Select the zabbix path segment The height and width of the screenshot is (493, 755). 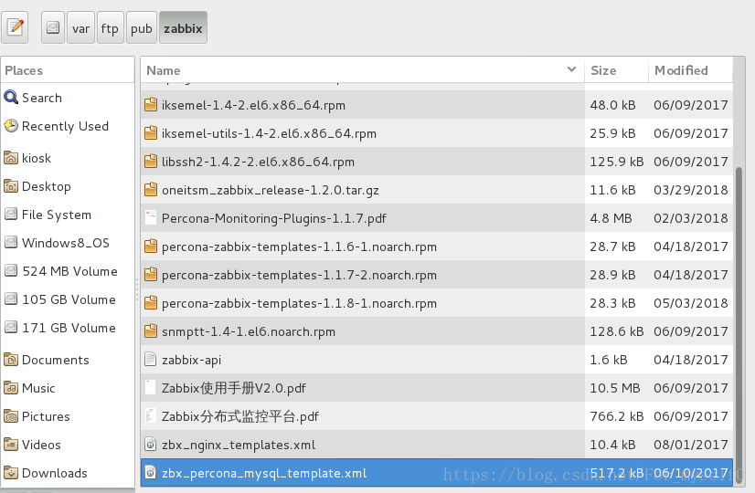click(x=183, y=28)
